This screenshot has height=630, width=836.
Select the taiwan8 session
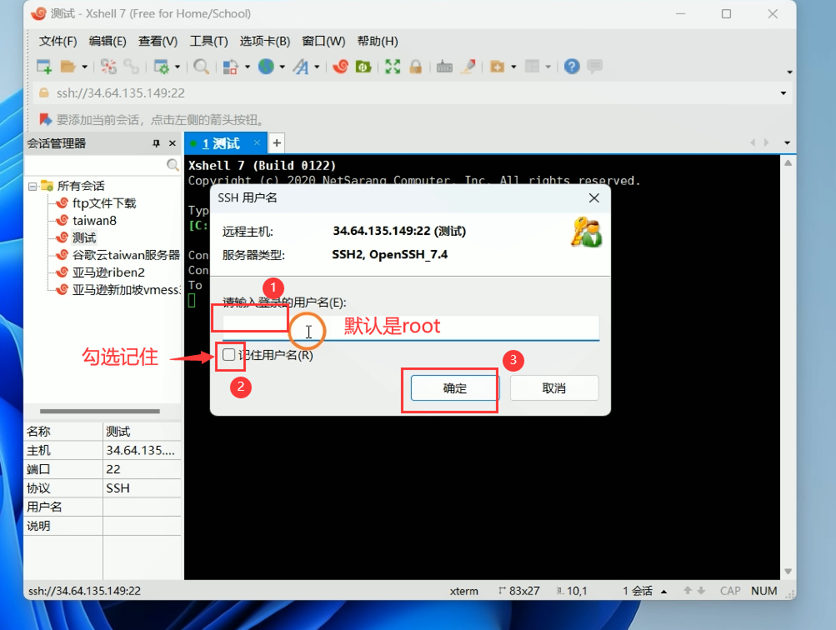point(94,220)
